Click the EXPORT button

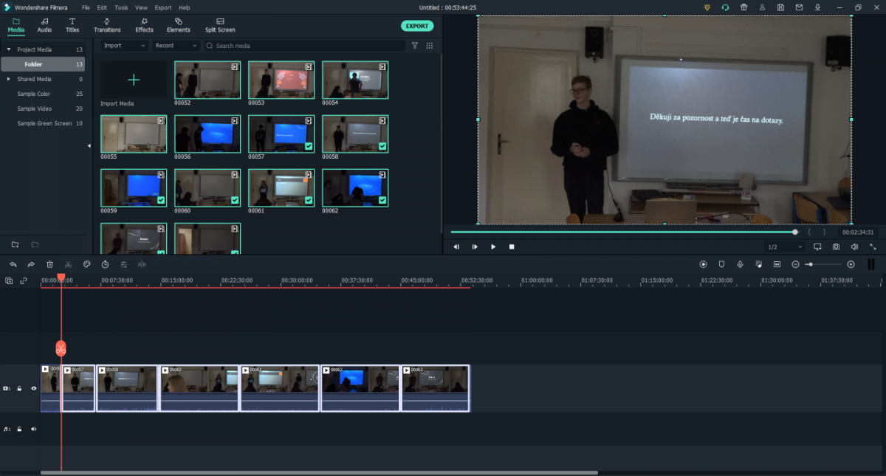417,26
